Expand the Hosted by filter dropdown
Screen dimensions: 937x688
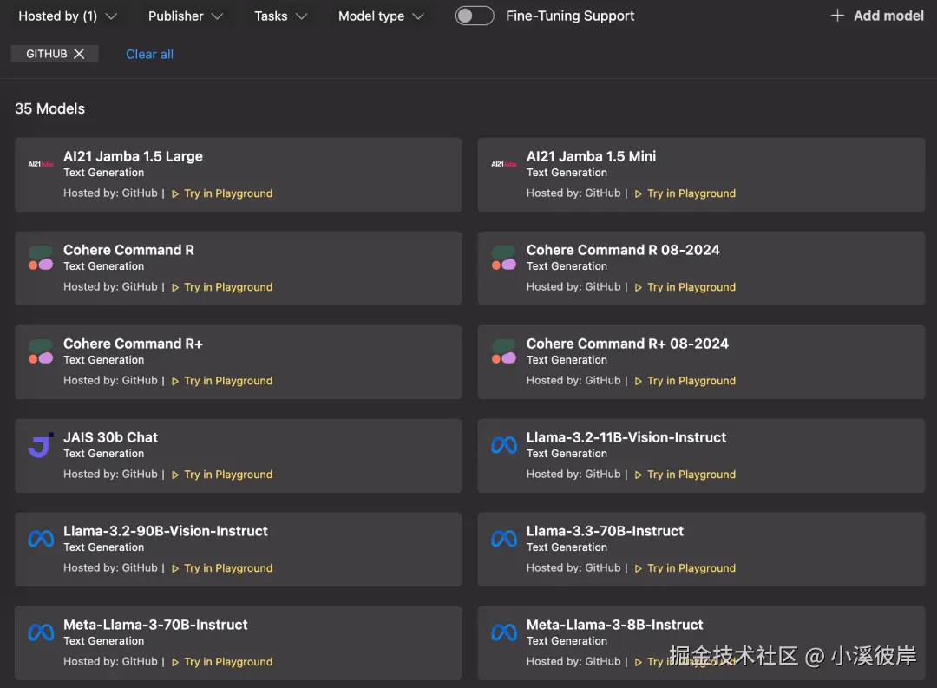[68, 16]
